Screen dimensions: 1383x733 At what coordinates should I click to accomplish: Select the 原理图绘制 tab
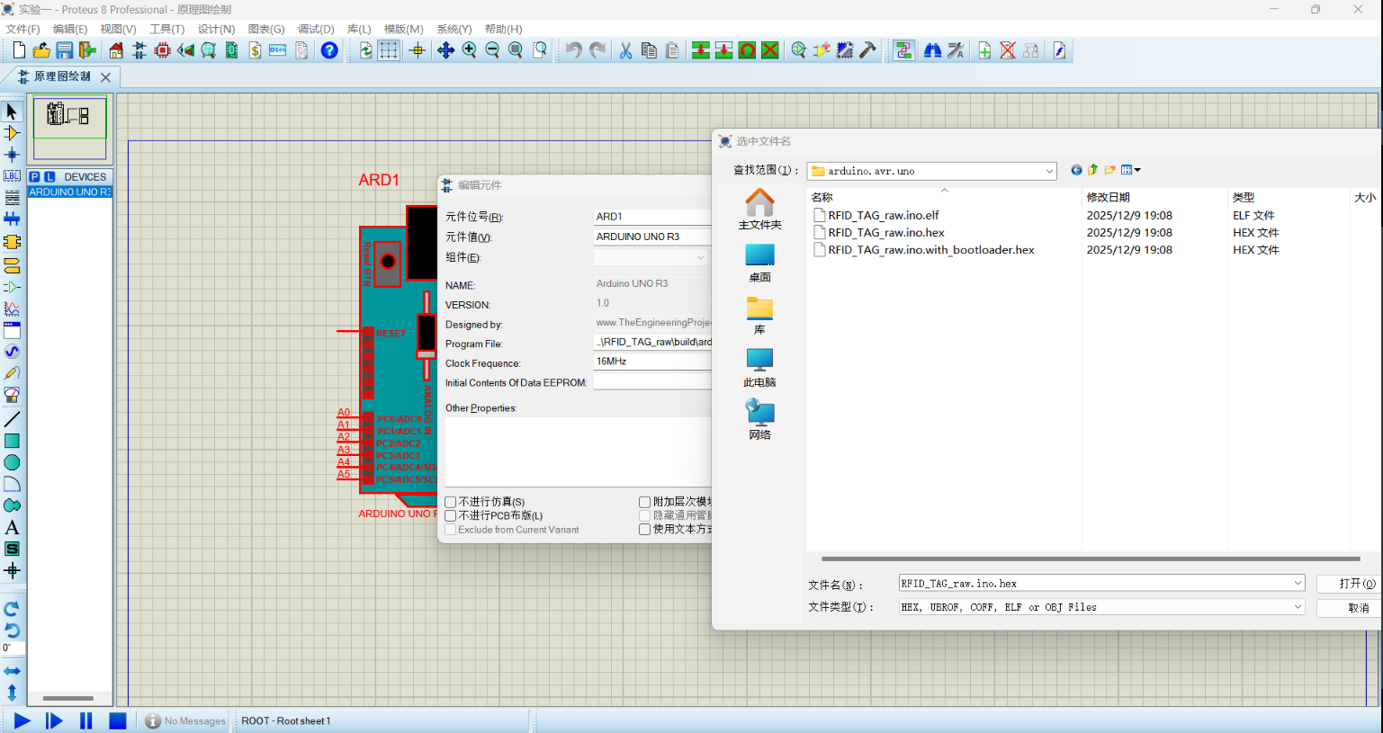click(62, 76)
